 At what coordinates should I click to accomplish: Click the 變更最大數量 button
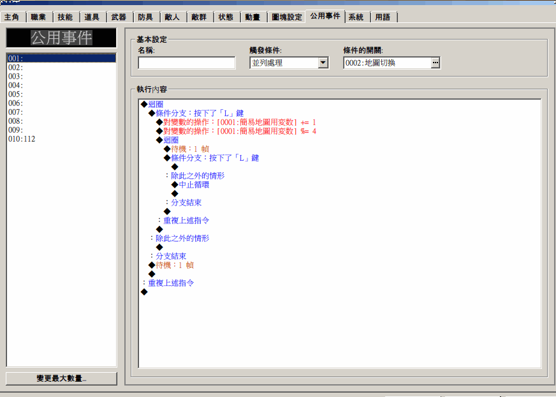pyautogui.click(x=61, y=378)
